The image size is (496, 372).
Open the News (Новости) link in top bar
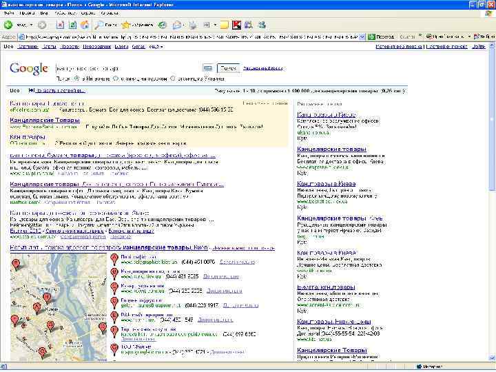[70, 47]
